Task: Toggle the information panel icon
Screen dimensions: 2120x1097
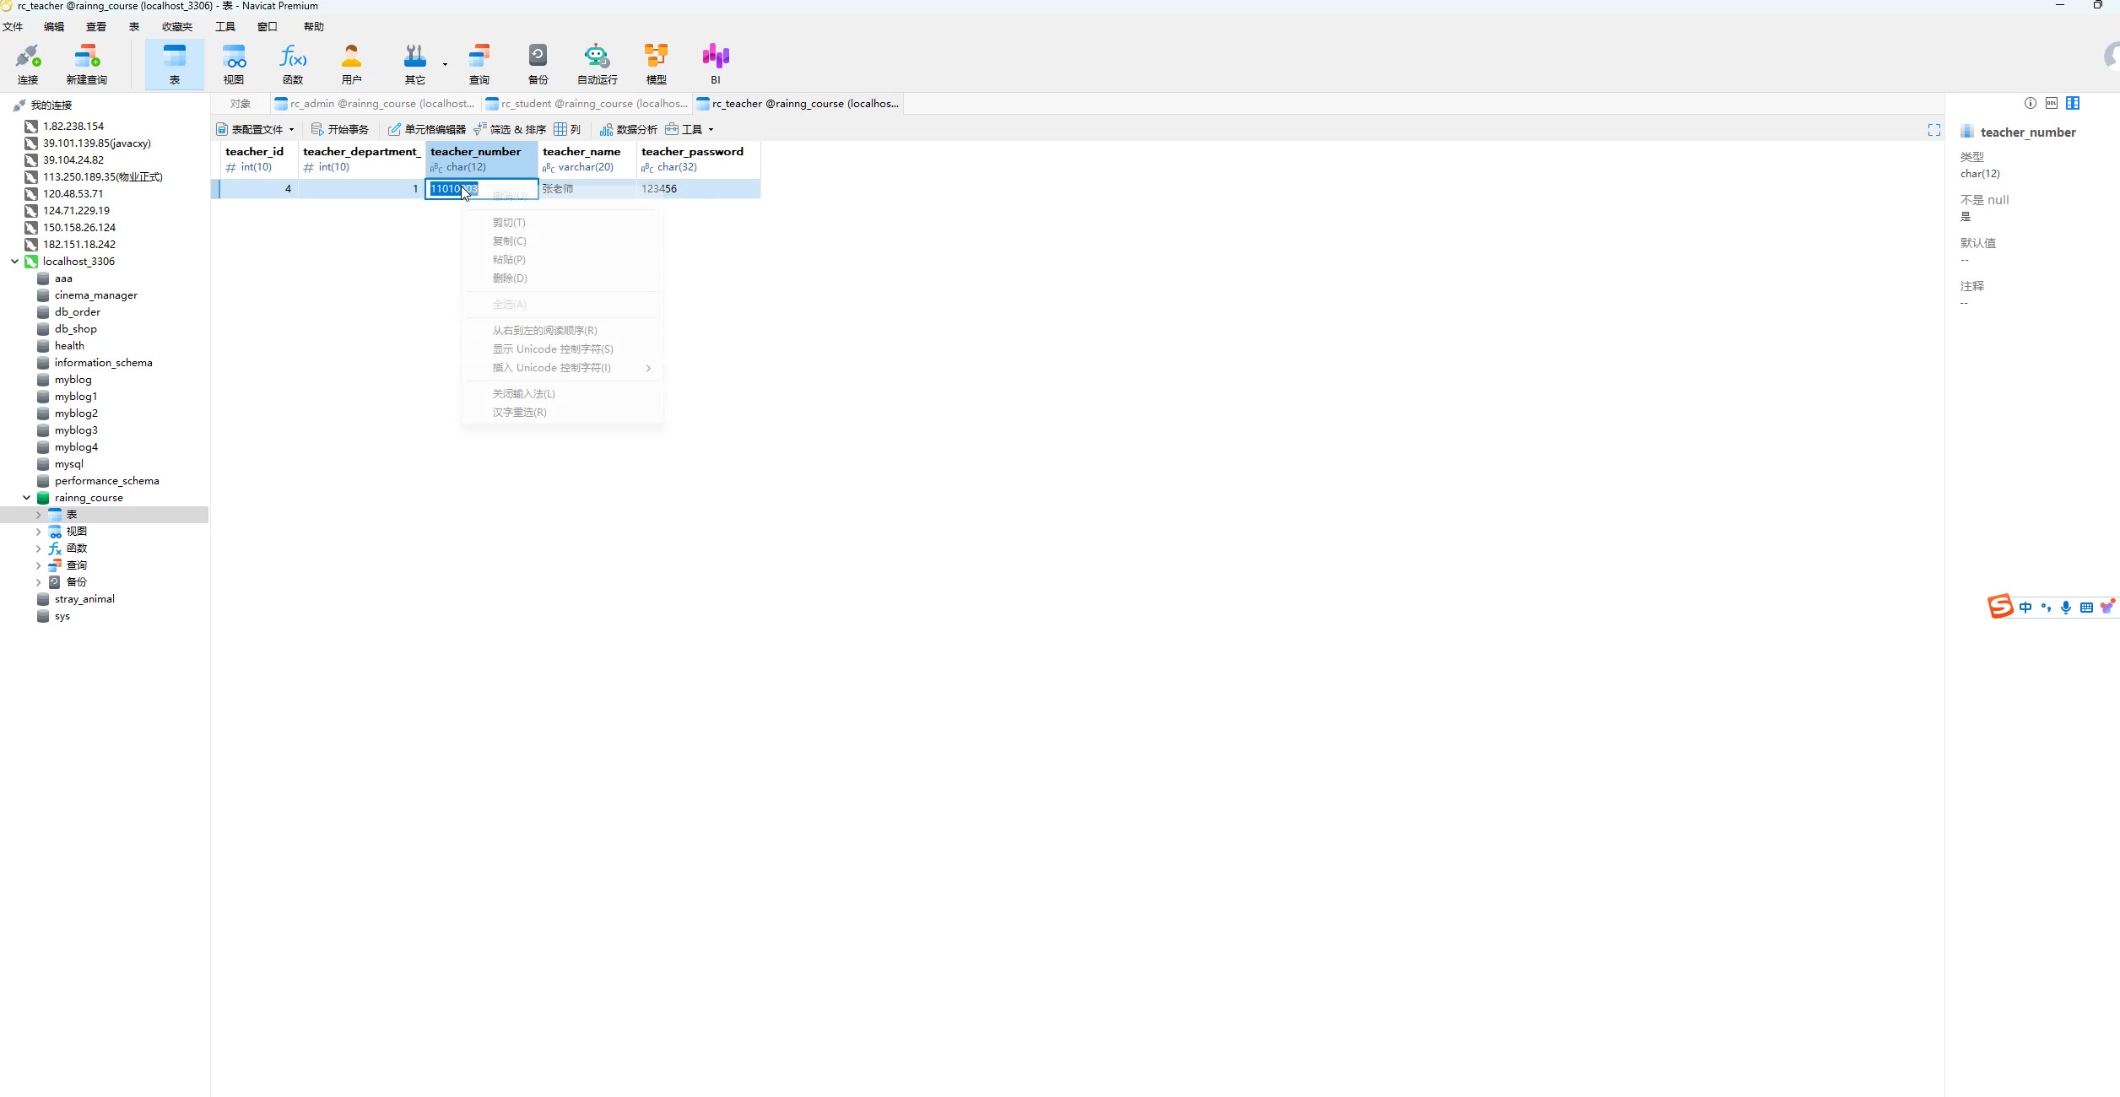Action: coord(2030,103)
